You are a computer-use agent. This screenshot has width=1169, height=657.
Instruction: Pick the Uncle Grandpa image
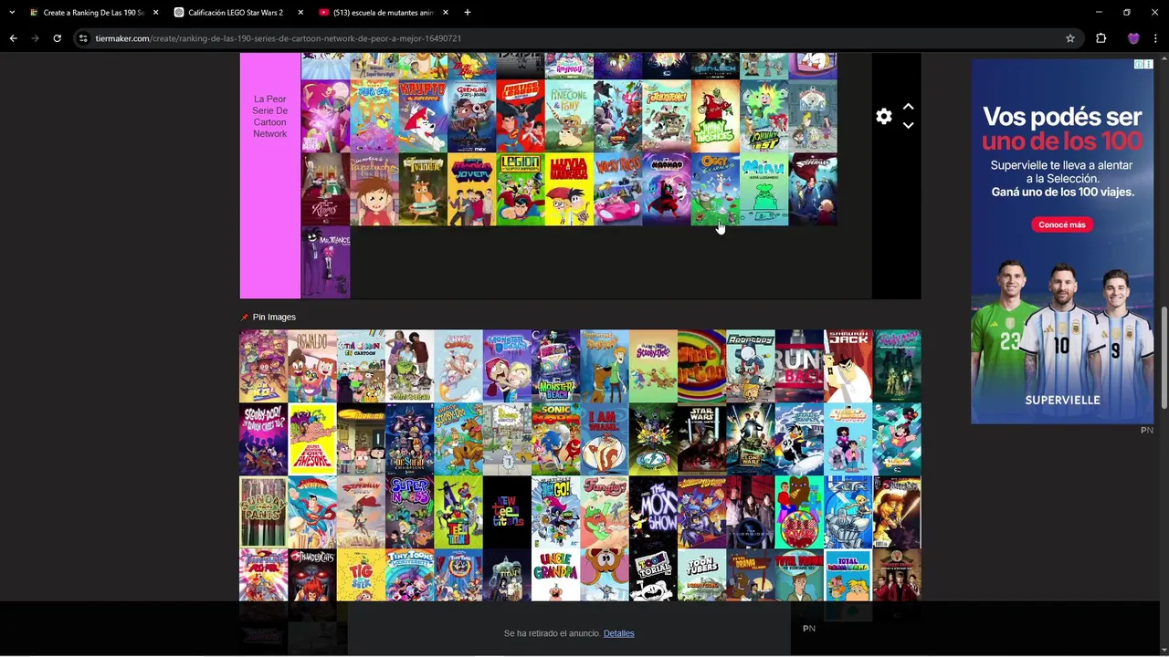555,575
